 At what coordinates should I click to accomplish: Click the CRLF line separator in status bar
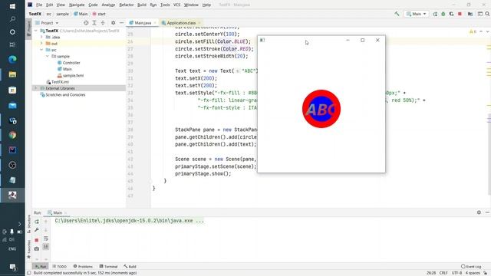[443, 273]
